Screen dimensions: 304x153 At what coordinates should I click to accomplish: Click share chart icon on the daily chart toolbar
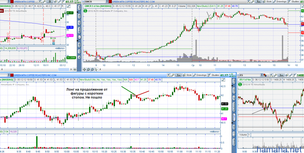40,2
